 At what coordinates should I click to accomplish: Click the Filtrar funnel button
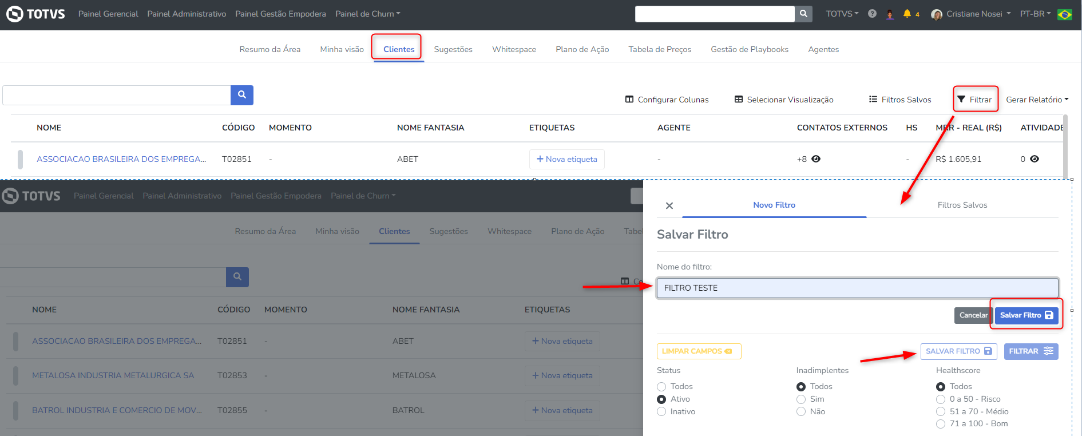[975, 100]
